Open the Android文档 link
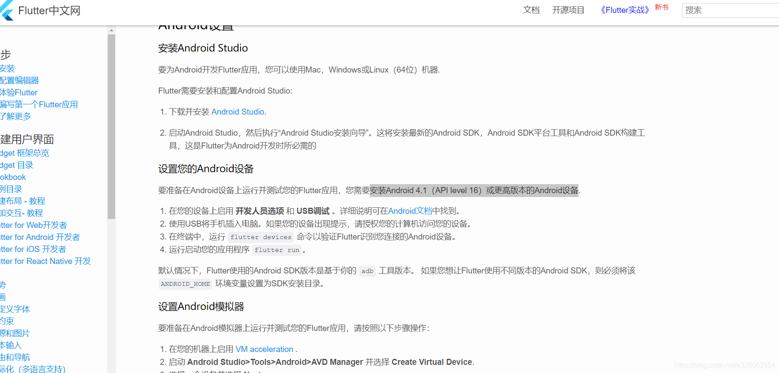 [410, 211]
